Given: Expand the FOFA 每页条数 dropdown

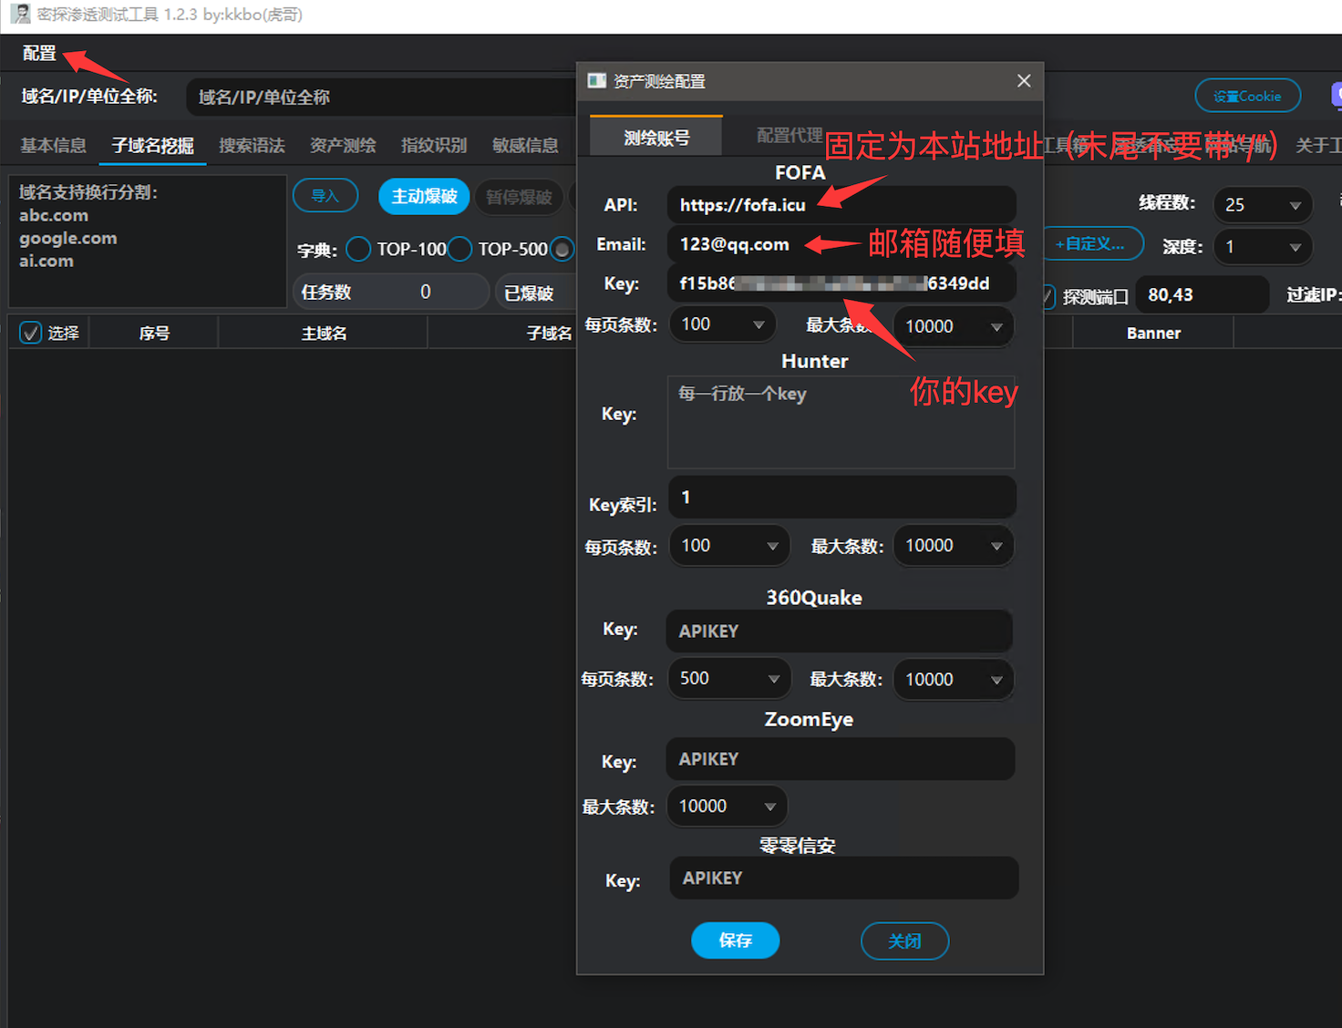Looking at the screenshot, I should (722, 324).
